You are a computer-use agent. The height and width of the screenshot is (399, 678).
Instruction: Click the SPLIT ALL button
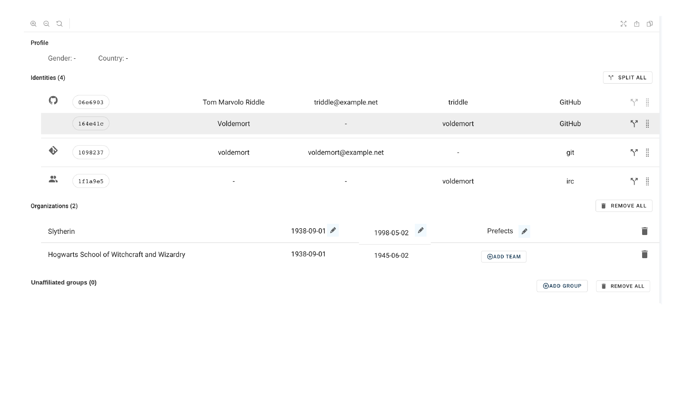pos(627,77)
